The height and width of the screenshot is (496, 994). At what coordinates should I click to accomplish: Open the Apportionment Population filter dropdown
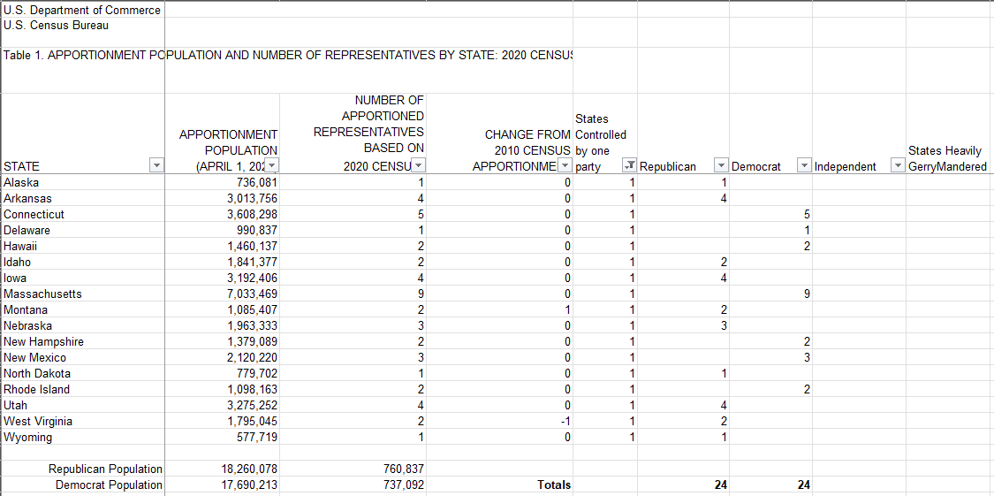(271, 166)
